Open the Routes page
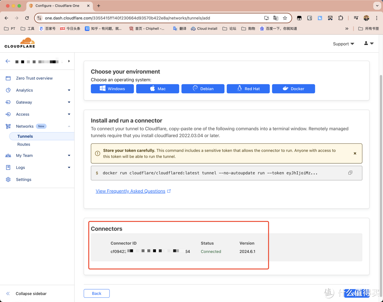Screen dimensions: 383x302 click(x=24, y=144)
